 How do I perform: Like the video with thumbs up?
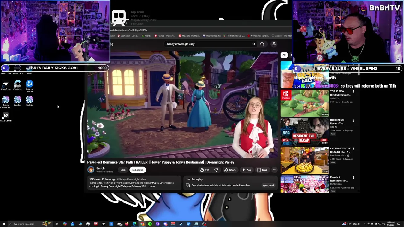point(204,170)
